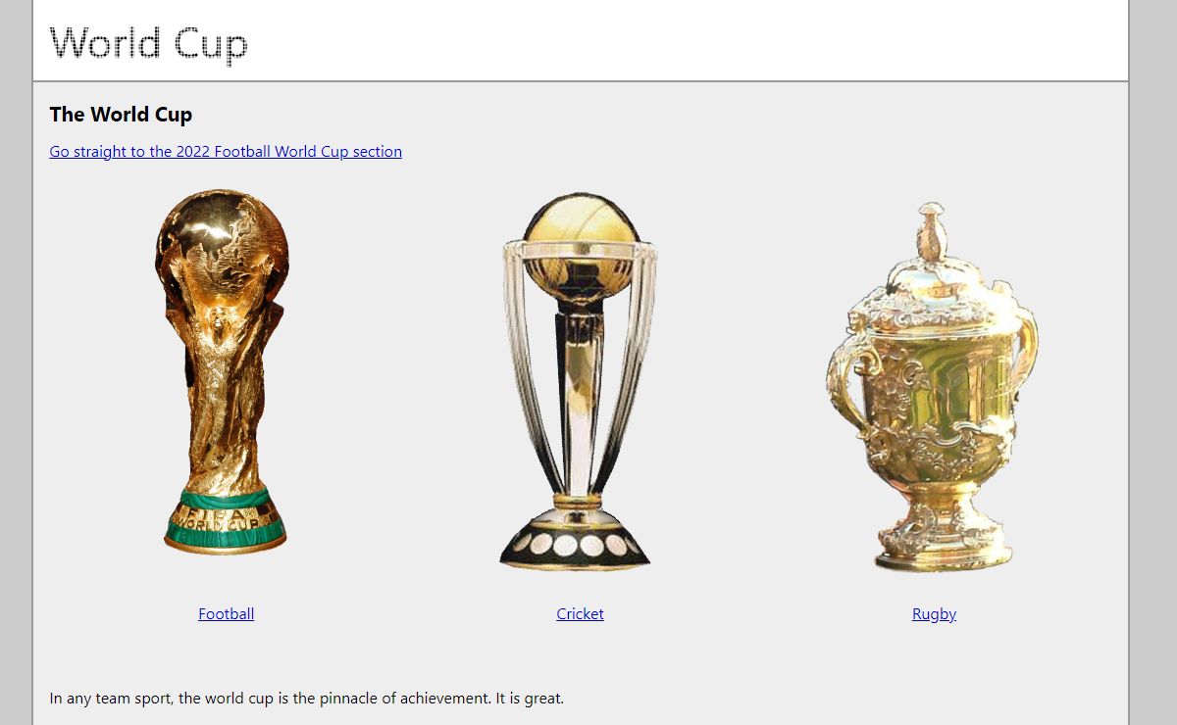The image size is (1177, 725).
Task: Click the white header banner beside the title
Action: pyautogui.click(x=687, y=41)
